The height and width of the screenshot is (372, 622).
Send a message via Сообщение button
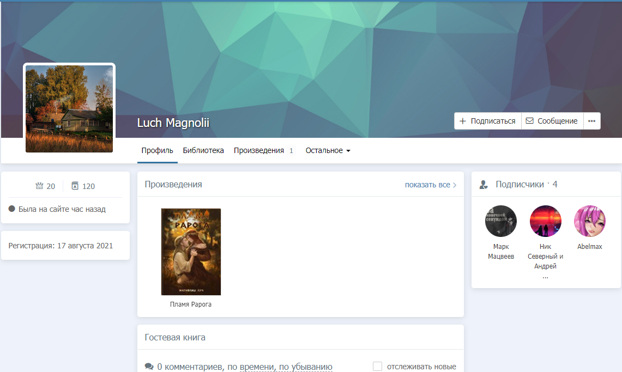[552, 121]
